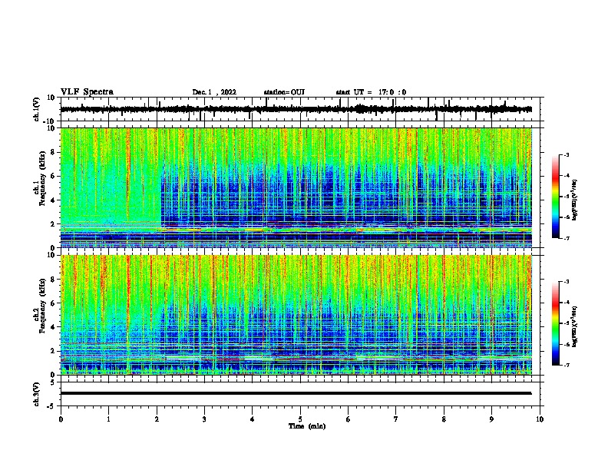This screenshot has width=608, height=470.
Task: Click the "4" kHz tick of ch.2 spectrogram
Action: tap(54, 327)
